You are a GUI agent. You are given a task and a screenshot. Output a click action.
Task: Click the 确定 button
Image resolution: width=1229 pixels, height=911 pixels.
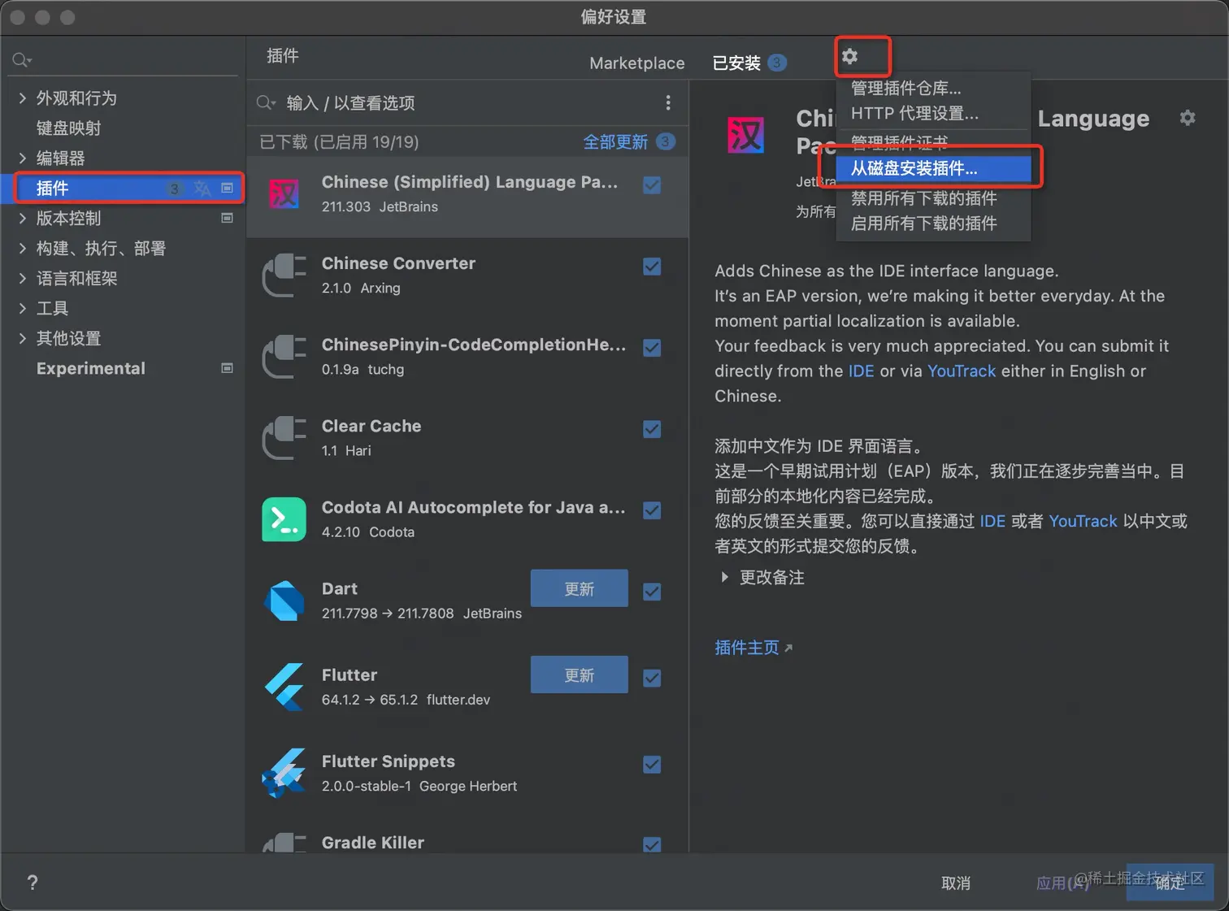click(1170, 883)
